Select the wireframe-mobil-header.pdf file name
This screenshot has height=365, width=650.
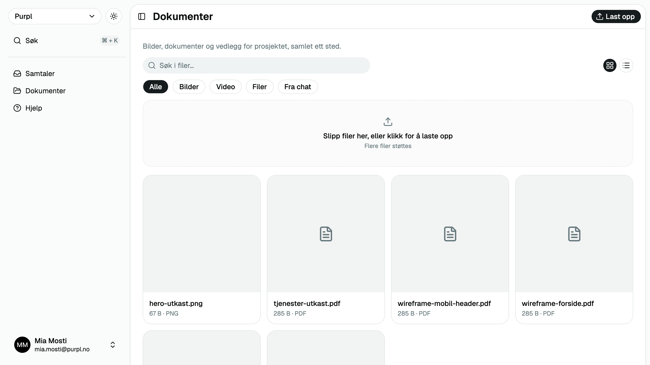tap(444, 303)
